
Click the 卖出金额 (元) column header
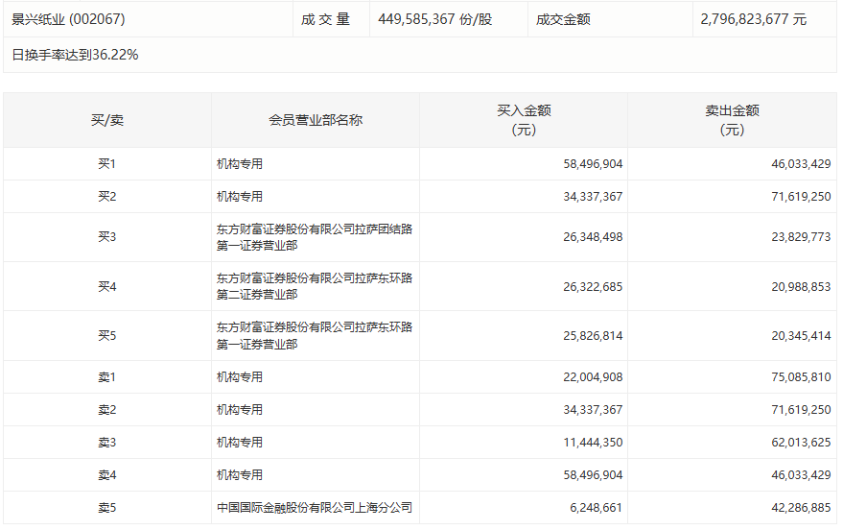click(x=732, y=120)
